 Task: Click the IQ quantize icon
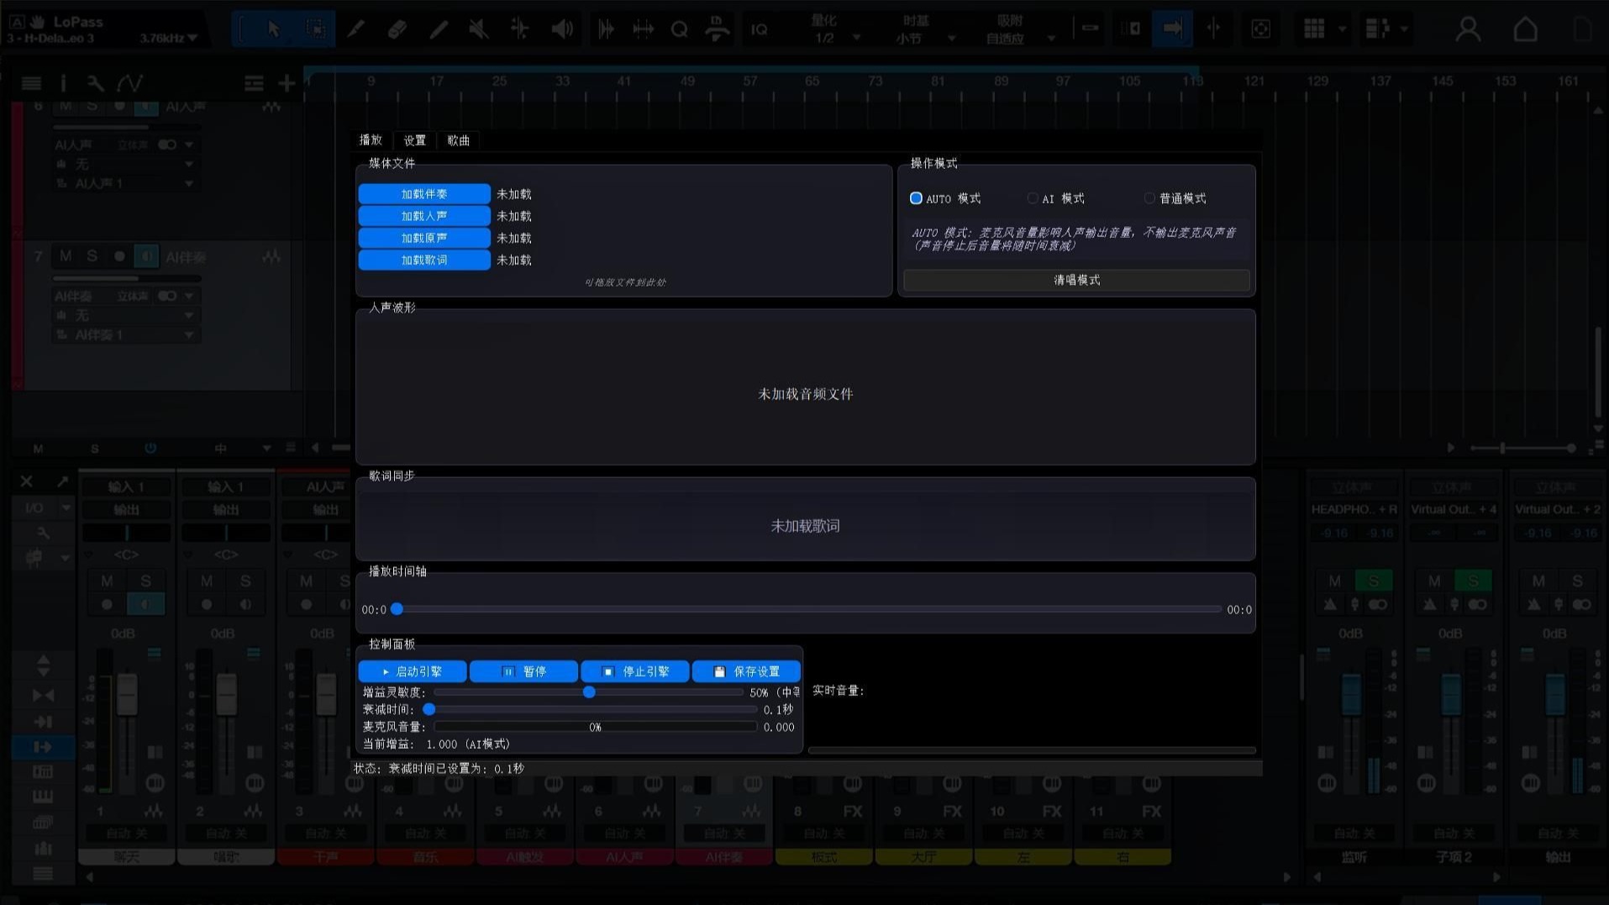point(760,29)
